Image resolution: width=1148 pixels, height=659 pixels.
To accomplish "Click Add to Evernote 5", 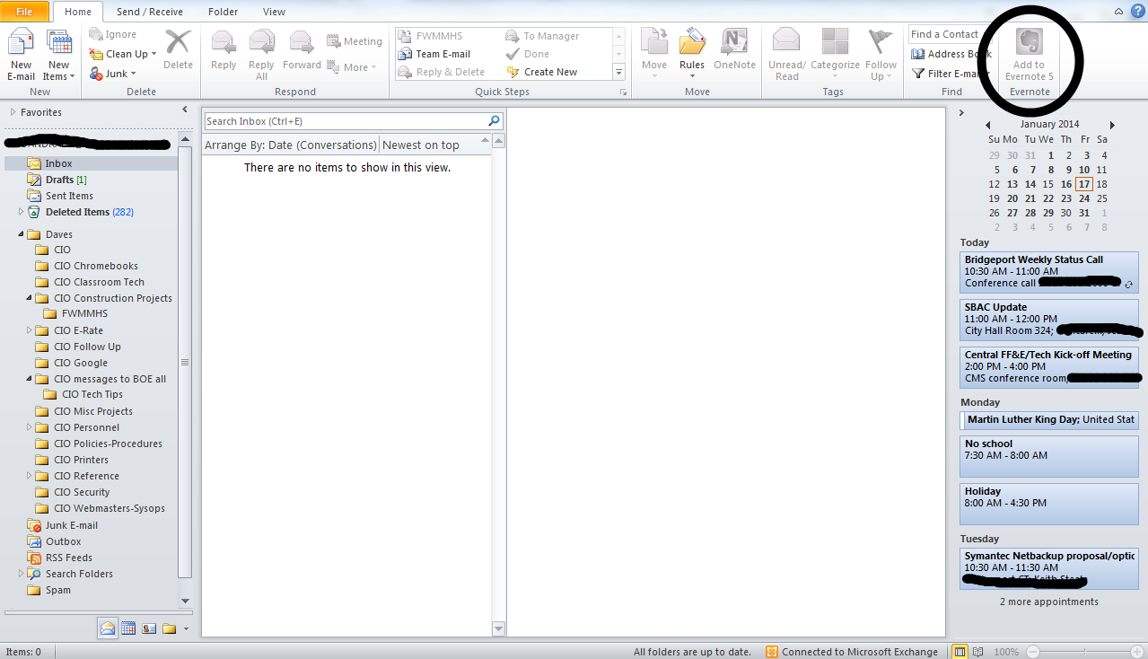I will [x=1029, y=55].
